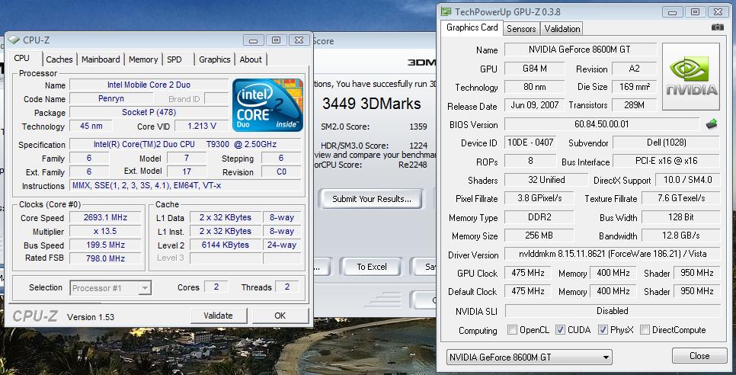Toggle the PhysX checkbox

[x=603, y=330]
